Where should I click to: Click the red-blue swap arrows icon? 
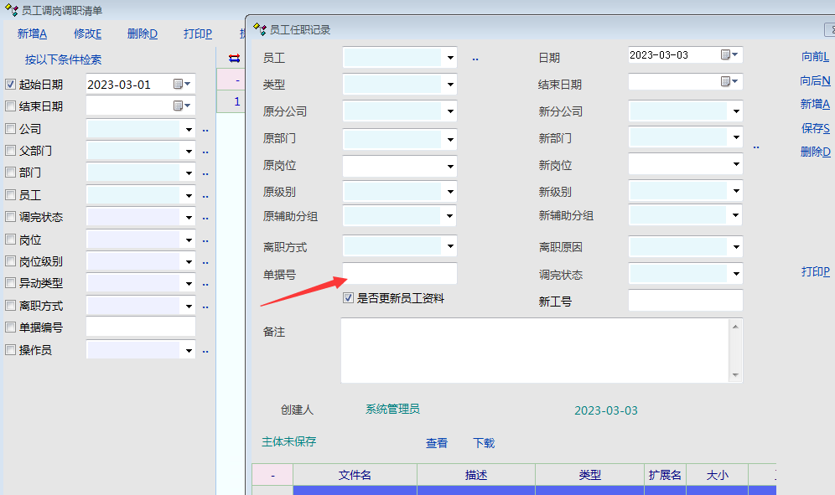234,58
